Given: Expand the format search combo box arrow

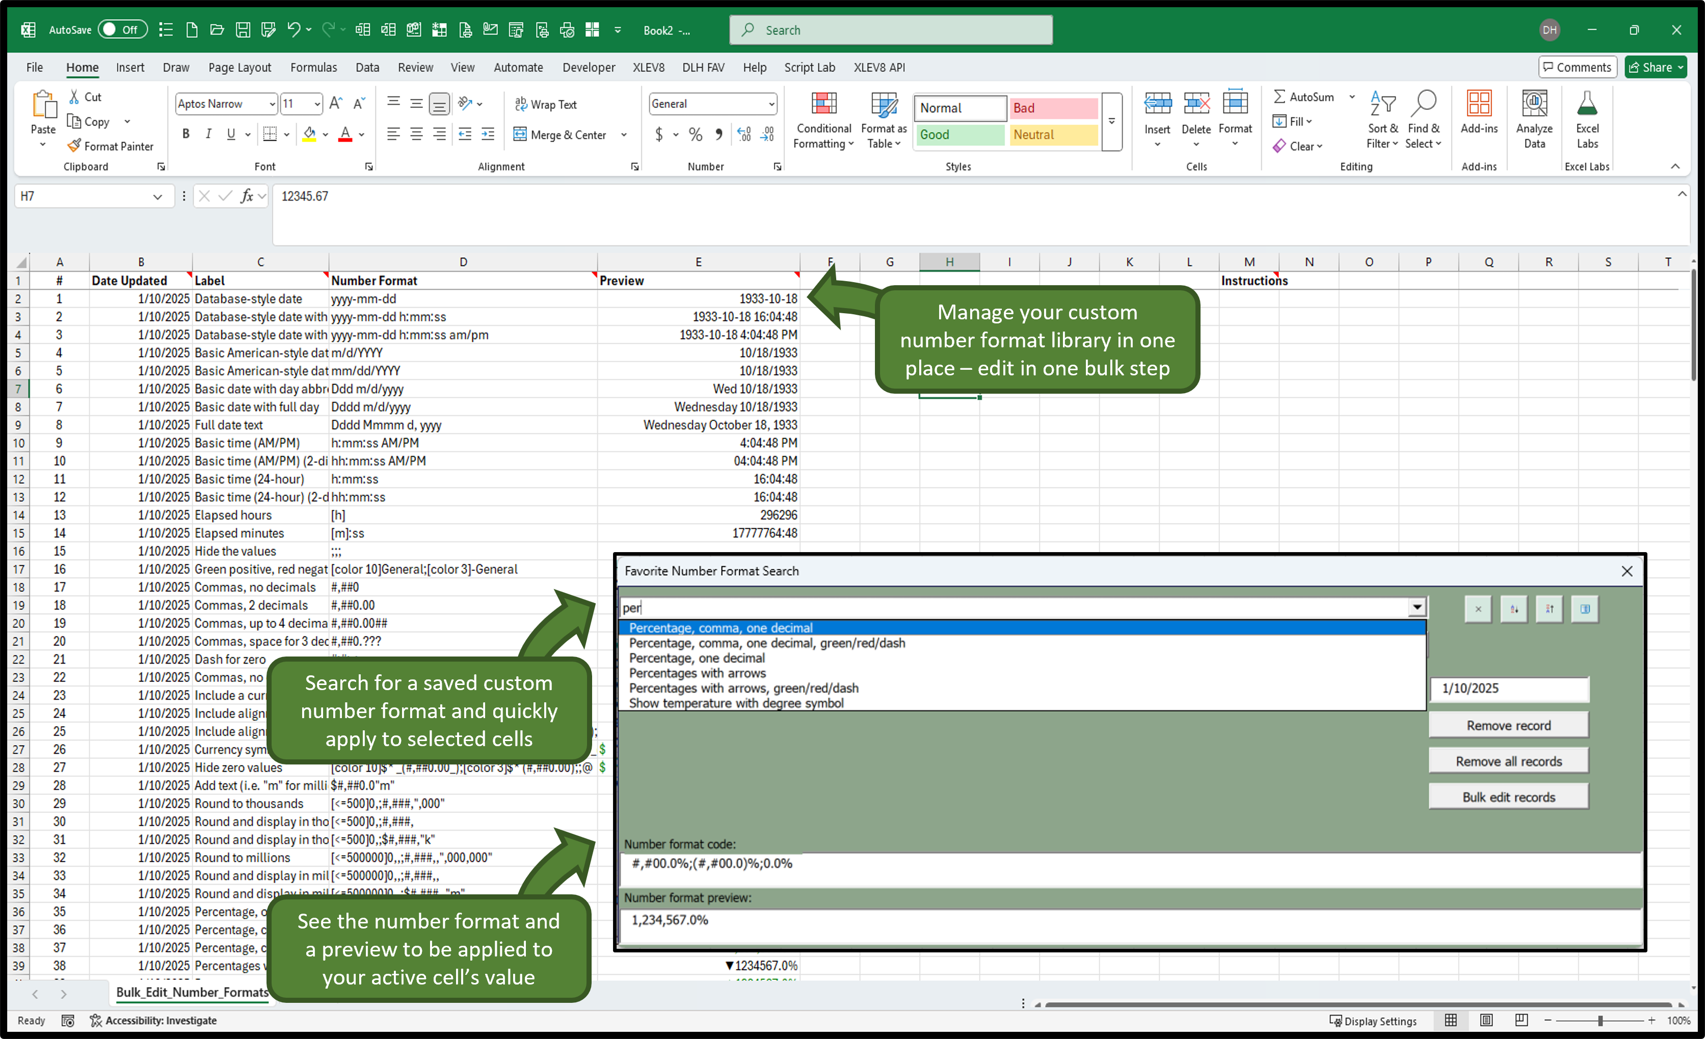Looking at the screenshot, I should coord(1417,607).
